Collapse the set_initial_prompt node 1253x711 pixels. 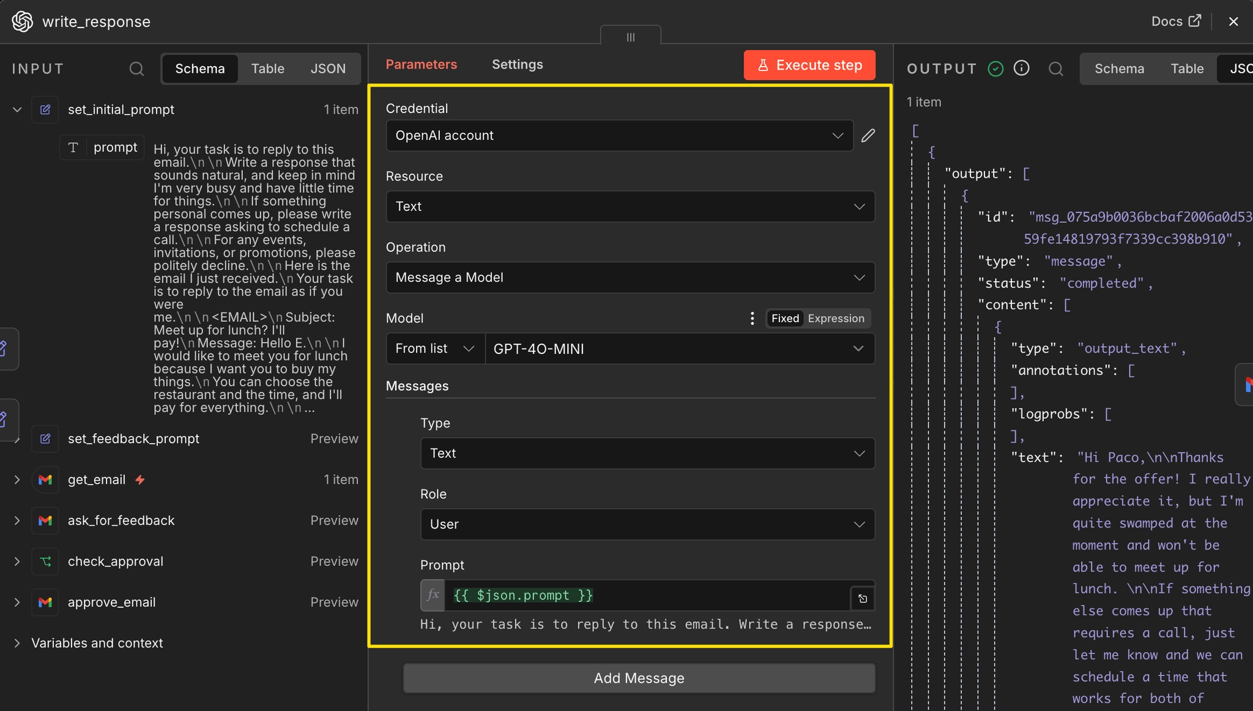click(17, 109)
